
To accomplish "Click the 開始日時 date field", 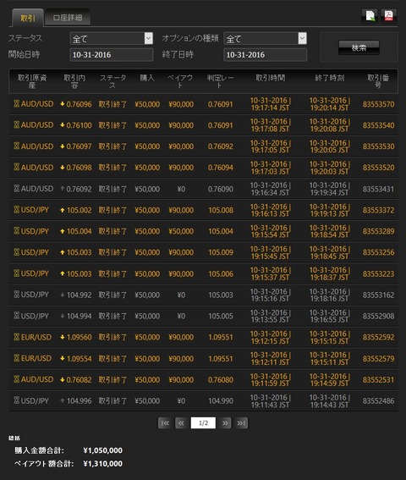I will coord(112,55).
